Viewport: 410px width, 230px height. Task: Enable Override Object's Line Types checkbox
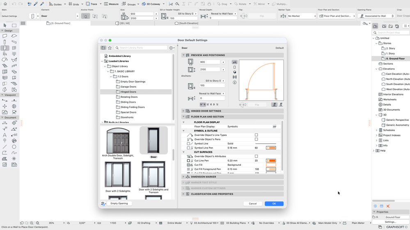[x=256, y=135]
